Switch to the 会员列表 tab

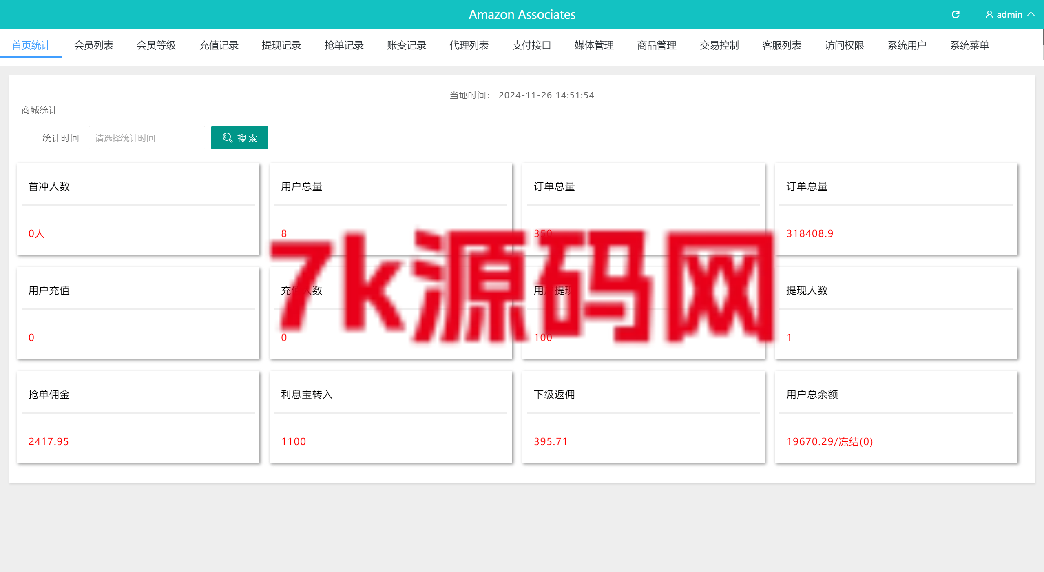pyautogui.click(x=94, y=45)
